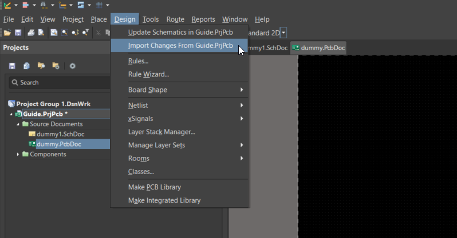Click the Print Preview icon in toolbar
Viewport: 457px width, 238px height.
point(41,33)
